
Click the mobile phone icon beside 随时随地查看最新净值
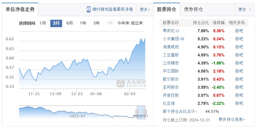[x=89, y=9]
